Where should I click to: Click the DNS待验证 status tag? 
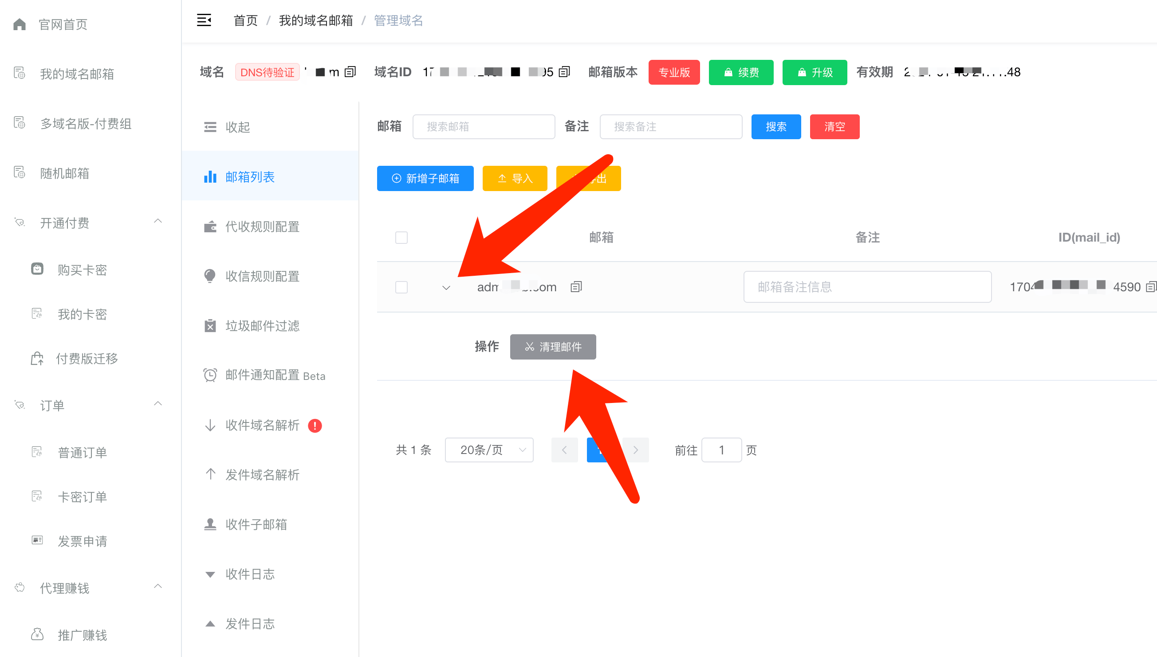(x=267, y=72)
